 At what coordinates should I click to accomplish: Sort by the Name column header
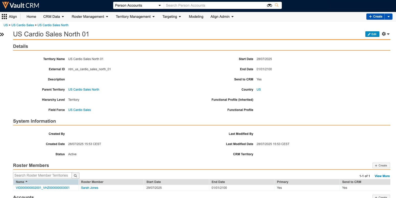20,182
